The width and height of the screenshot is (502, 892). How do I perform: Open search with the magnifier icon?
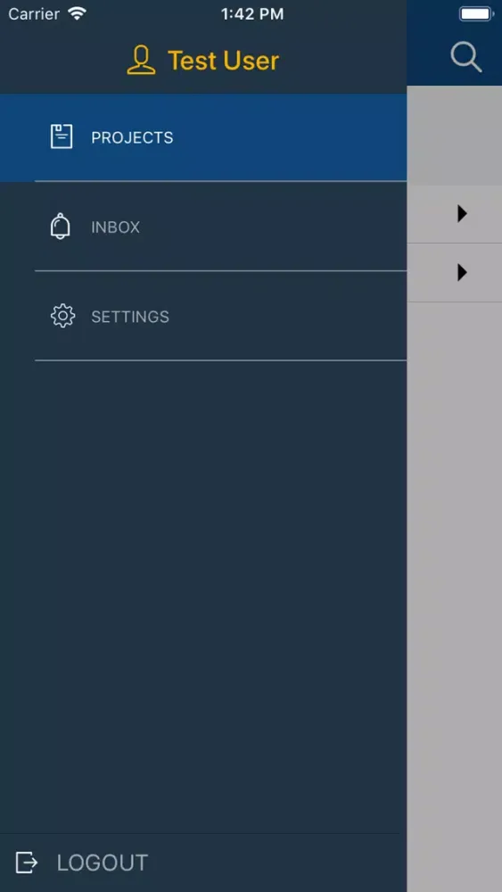click(x=466, y=58)
